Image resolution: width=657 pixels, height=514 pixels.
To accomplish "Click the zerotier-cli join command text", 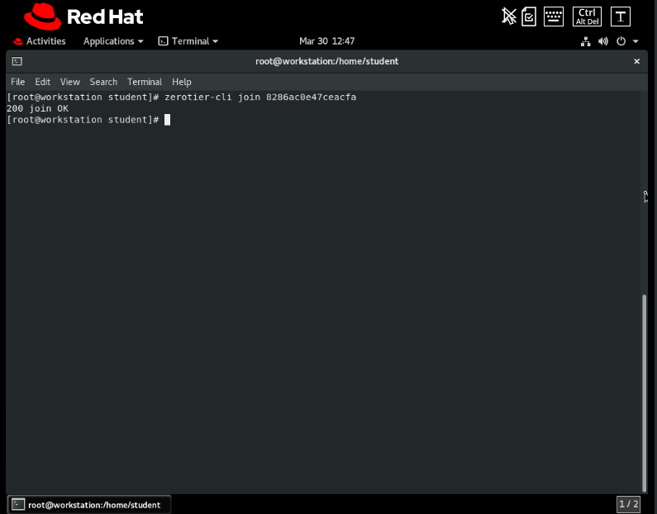I will (260, 98).
